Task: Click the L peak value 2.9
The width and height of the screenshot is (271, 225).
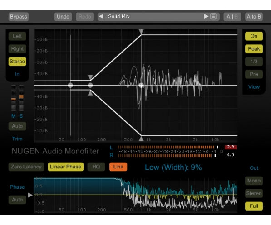Action: tap(231, 147)
